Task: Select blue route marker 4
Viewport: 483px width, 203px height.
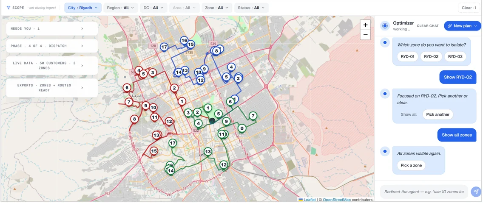Action: coord(231,67)
